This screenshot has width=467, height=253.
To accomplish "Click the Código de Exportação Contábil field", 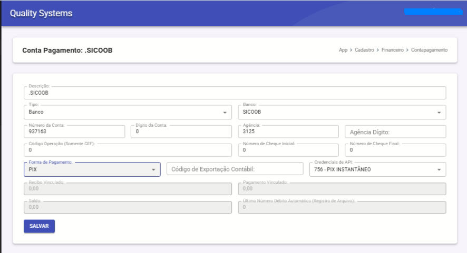I will point(235,169).
